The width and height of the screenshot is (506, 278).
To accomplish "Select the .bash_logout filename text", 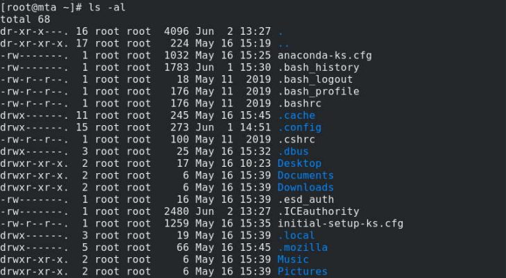I will [315, 79].
